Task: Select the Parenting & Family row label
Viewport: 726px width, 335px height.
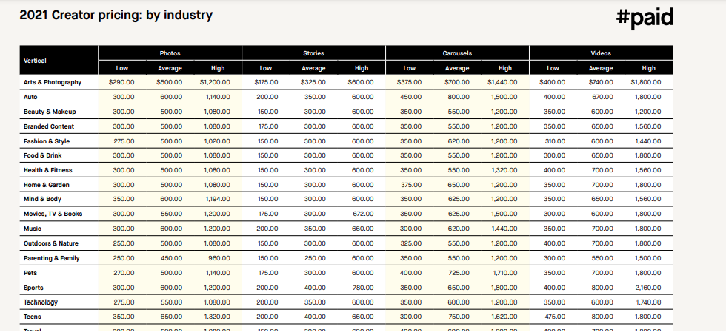Action: [52, 258]
